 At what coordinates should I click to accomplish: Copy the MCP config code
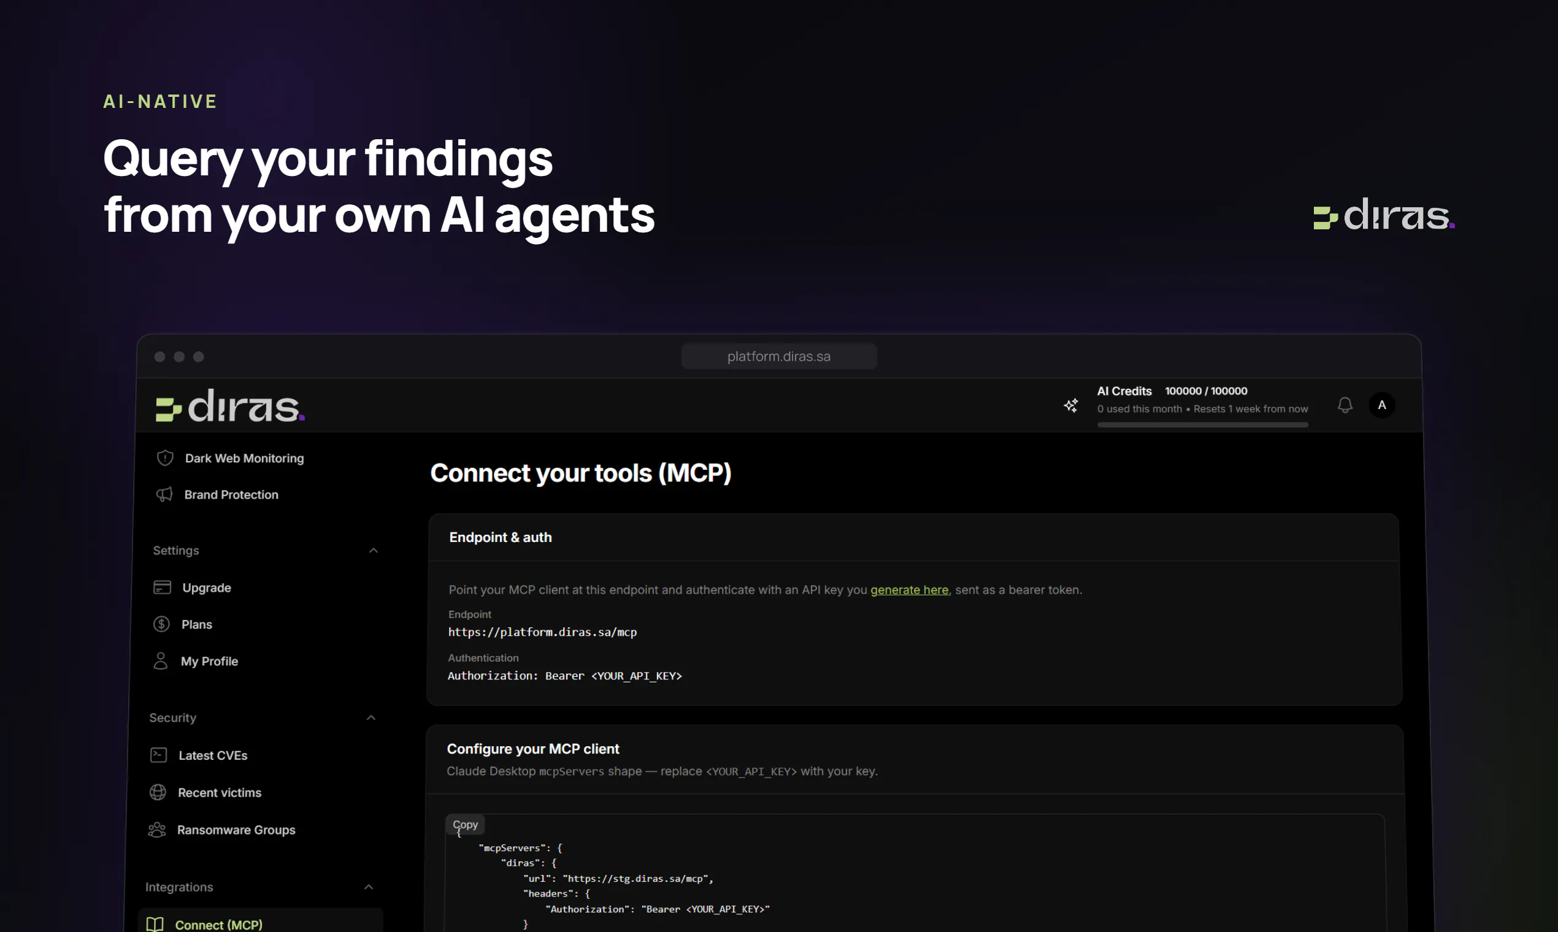(x=465, y=825)
